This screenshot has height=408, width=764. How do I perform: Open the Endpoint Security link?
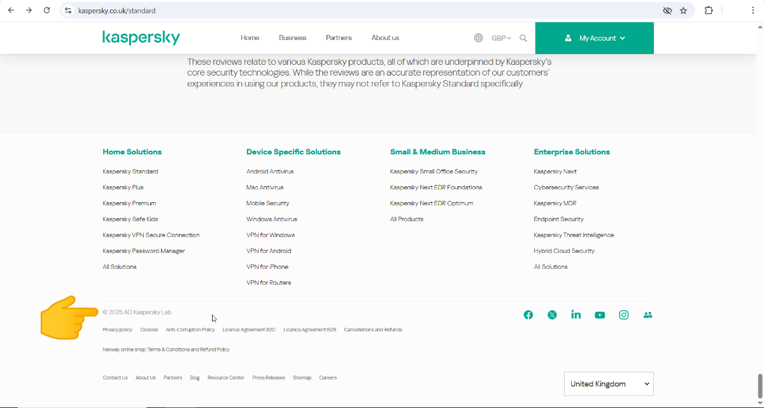click(x=558, y=219)
